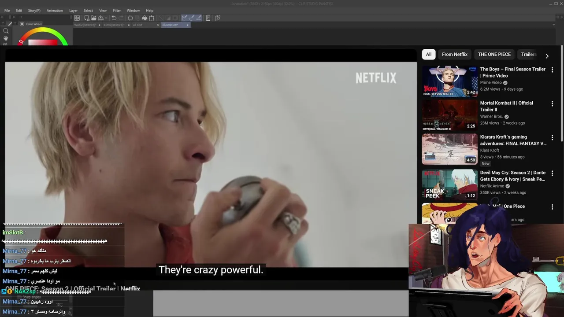This screenshot has width=564, height=317.
Task: Open Clip Studio support help icon
Action: [x=217, y=18]
